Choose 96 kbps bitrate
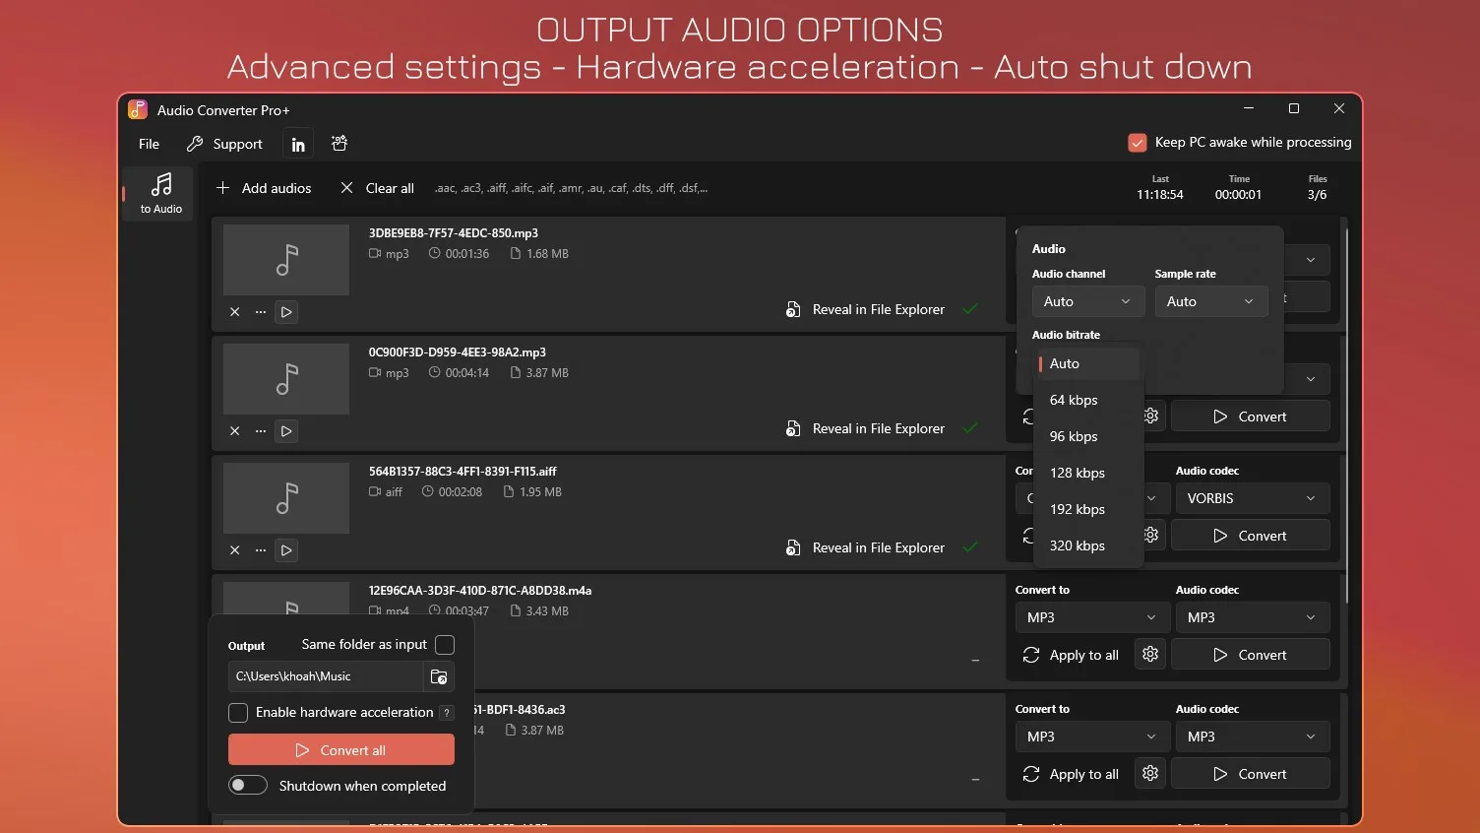 click(1088, 436)
